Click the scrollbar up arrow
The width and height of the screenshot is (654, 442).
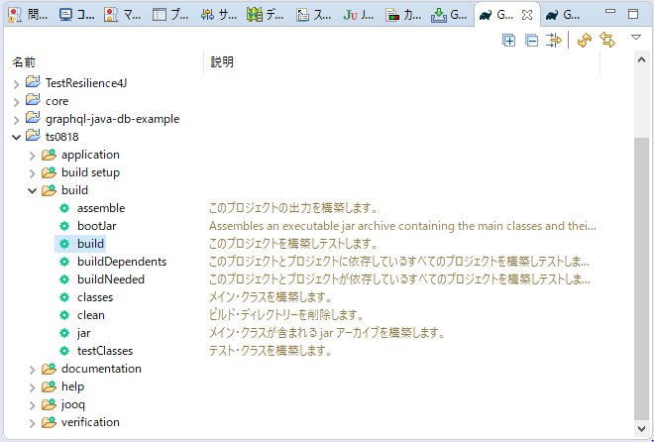[641, 60]
